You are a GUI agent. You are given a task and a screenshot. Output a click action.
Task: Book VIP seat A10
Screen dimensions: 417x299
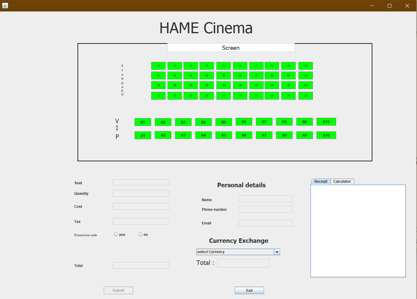(x=326, y=135)
